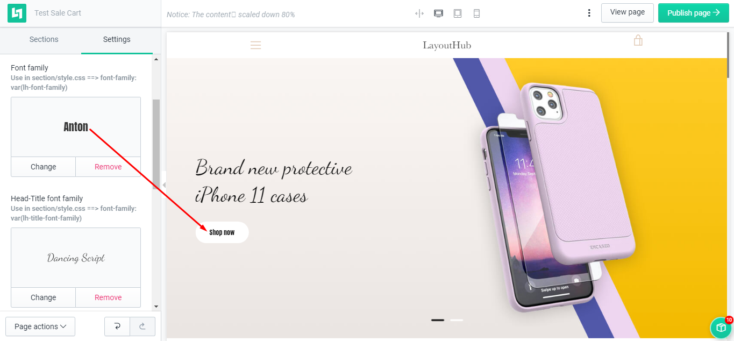The height and width of the screenshot is (341, 734).
Task: Click the undo arrow button
Action: point(117,326)
